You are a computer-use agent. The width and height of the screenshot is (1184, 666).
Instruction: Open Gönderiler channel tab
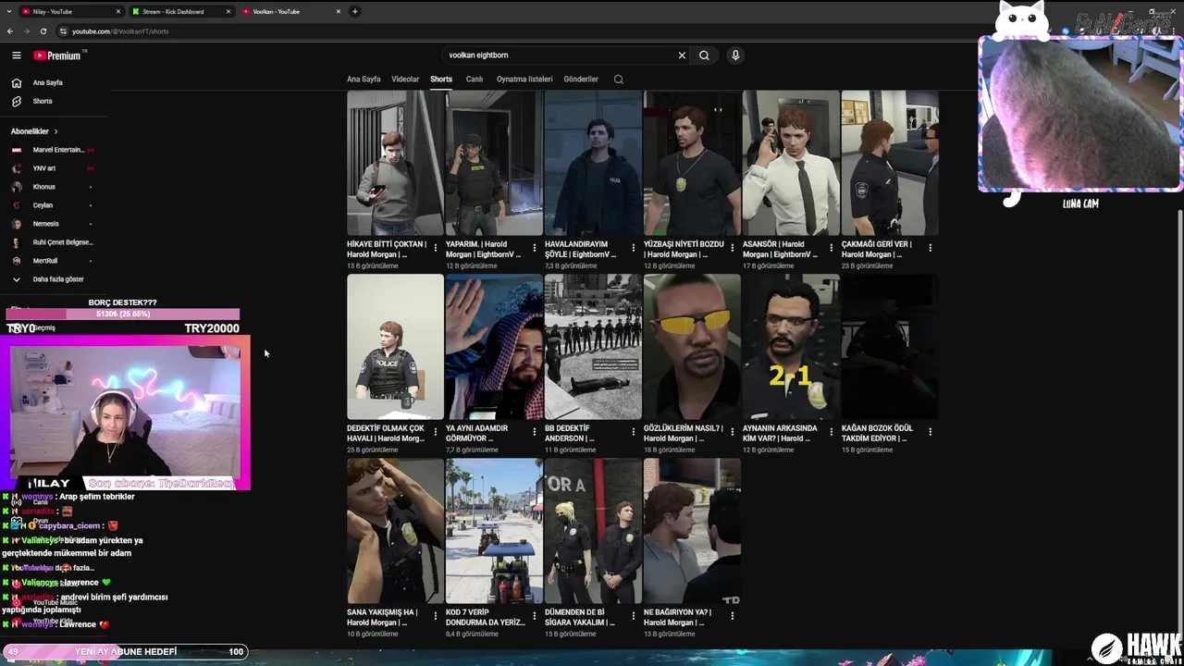[581, 80]
